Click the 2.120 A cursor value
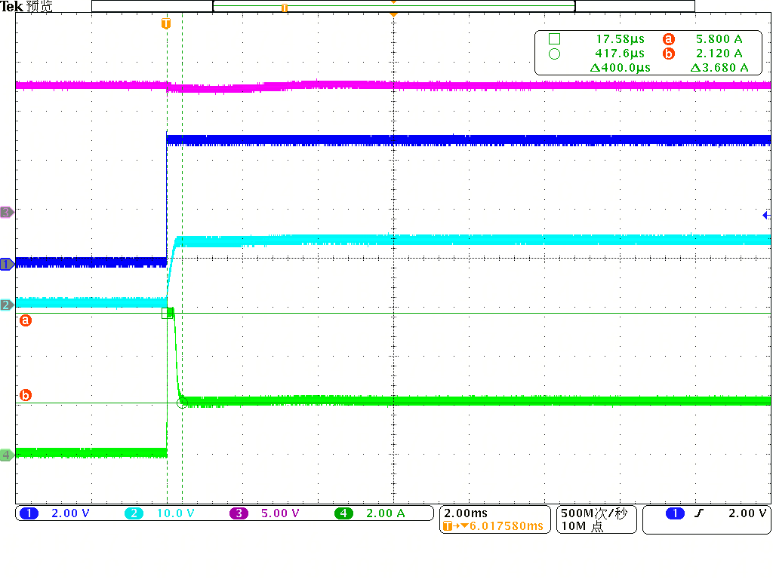The width and height of the screenshot is (773, 579). coord(719,54)
